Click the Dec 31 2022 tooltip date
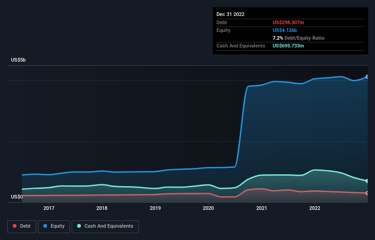Image resolution: width=375 pixels, height=240 pixels. tap(230, 14)
